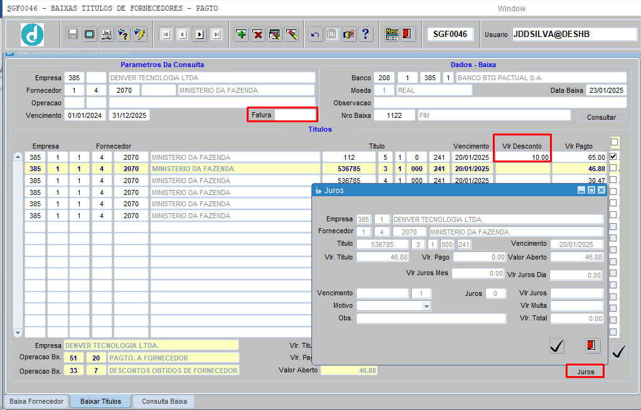Click the pointing hand list-of-values icon
The image size is (641, 410).
[348, 34]
